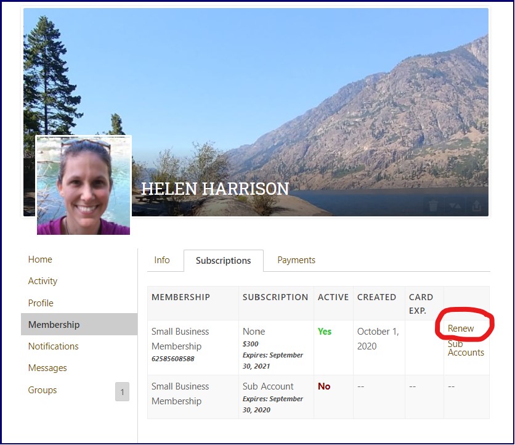The width and height of the screenshot is (515, 445).
Task: Open the Info tab
Action: tap(162, 260)
